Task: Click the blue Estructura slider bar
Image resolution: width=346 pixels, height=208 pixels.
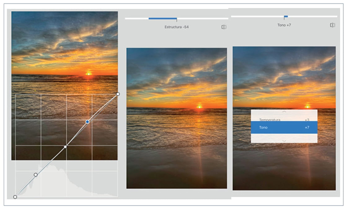Action: (x=162, y=19)
